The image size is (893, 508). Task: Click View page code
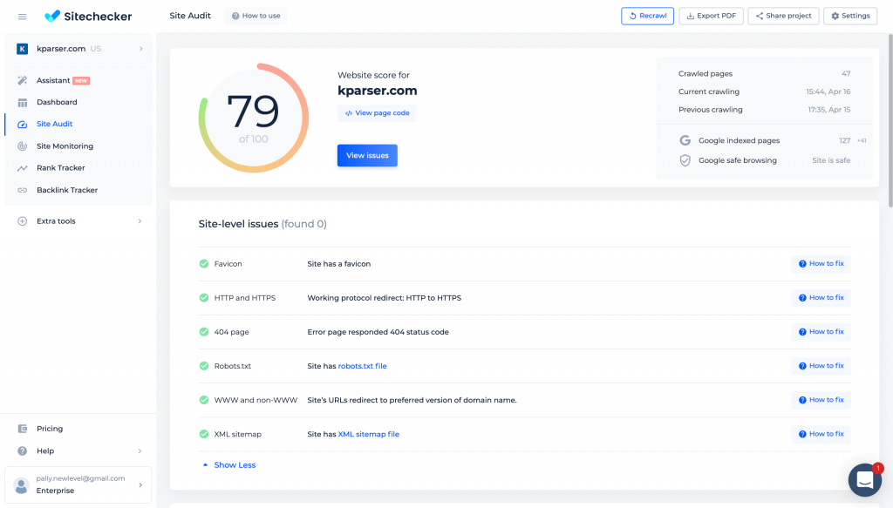coord(377,113)
